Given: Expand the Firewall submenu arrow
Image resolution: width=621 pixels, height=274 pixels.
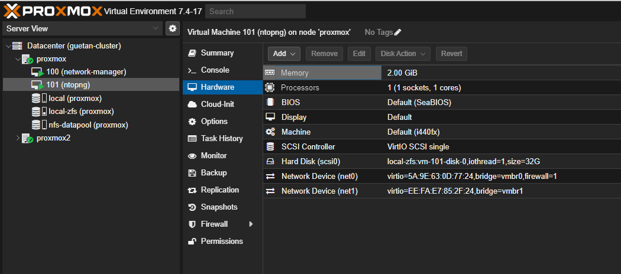Looking at the screenshot, I should tap(251, 224).
